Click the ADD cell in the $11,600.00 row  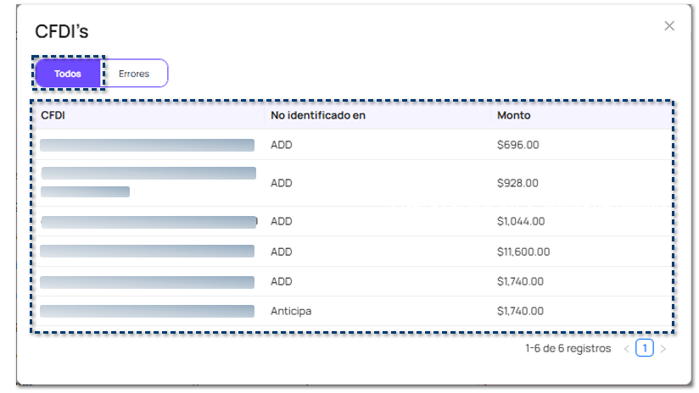click(281, 252)
